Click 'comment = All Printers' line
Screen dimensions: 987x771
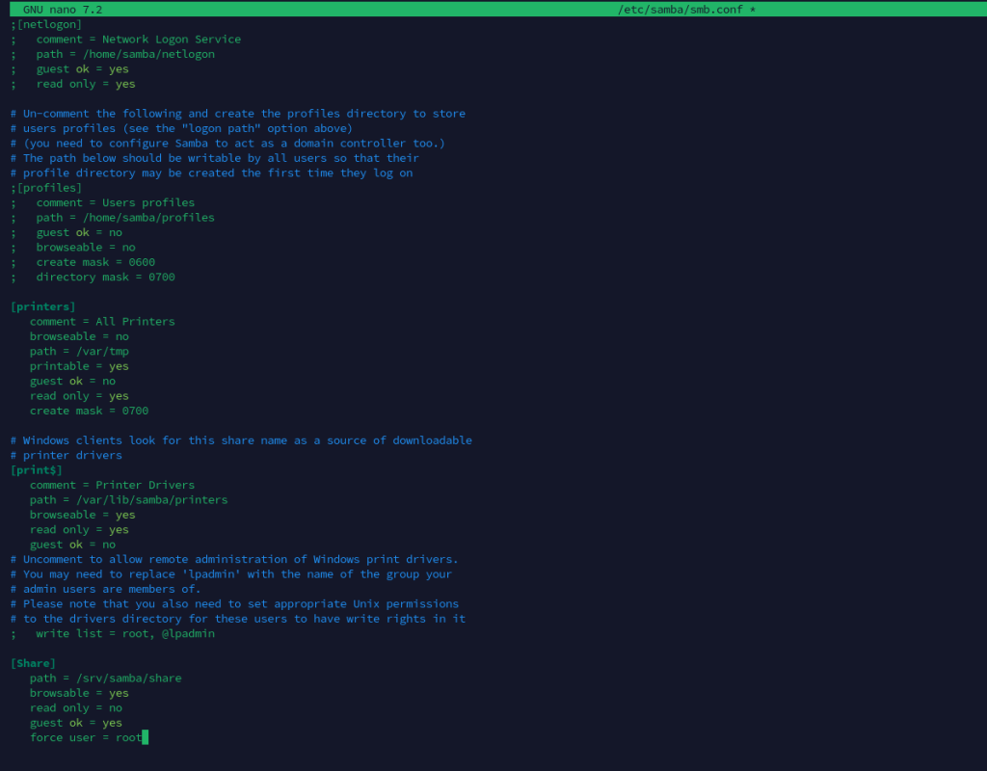102,321
